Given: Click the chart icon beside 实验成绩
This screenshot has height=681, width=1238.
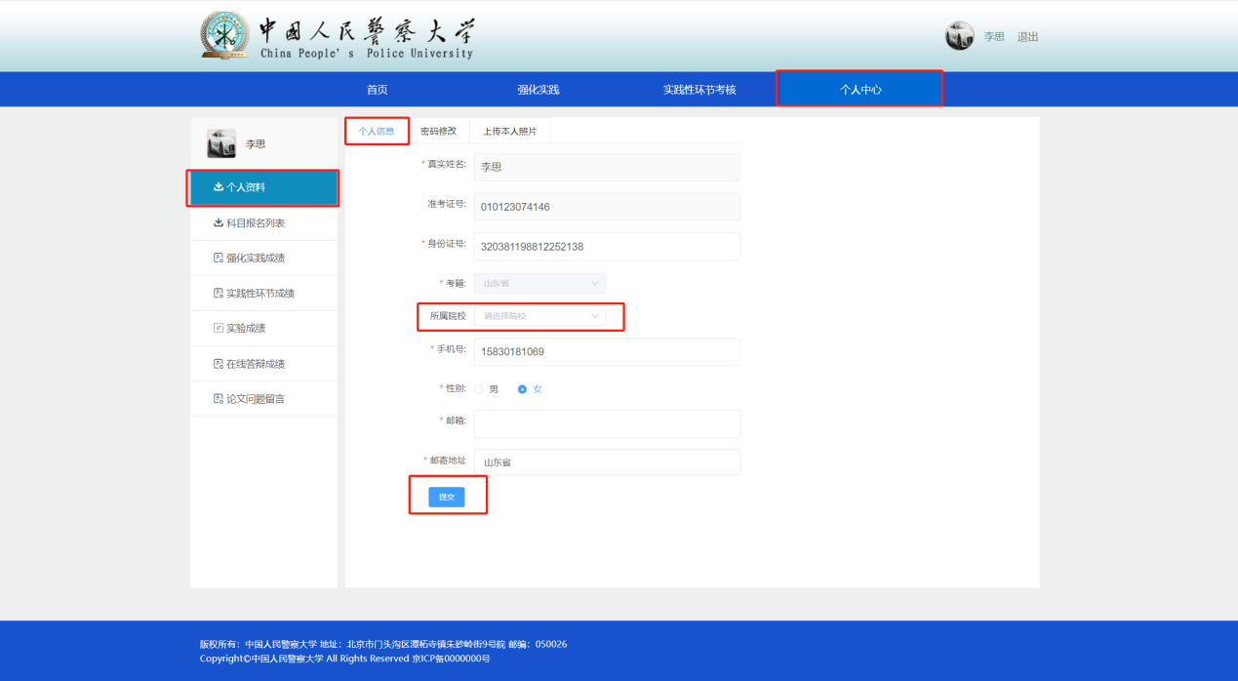Looking at the screenshot, I should pyautogui.click(x=219, y=329).
